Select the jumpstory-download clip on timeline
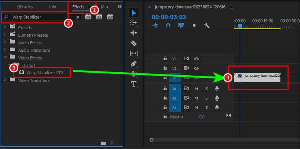Image resolution: width=300 pixels, height=149 pixels. coord(257,77)
